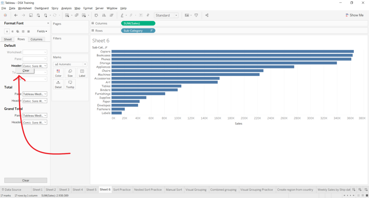Select the Format Borders icon

click(22, 32)
